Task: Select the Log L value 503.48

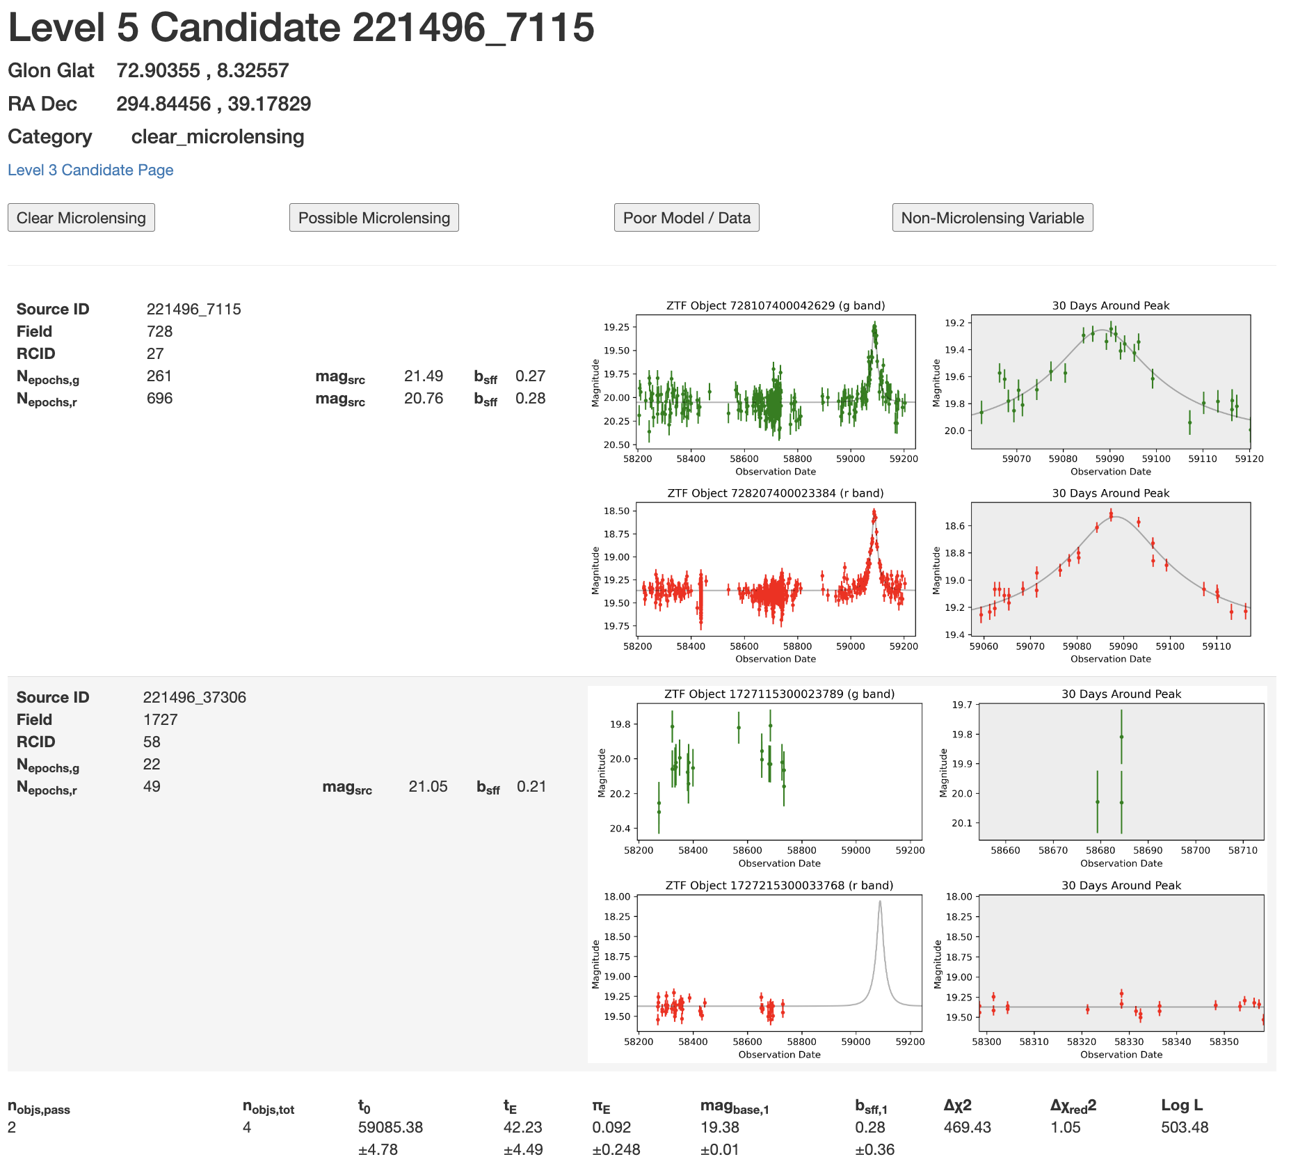Action: point(1185,1127)
